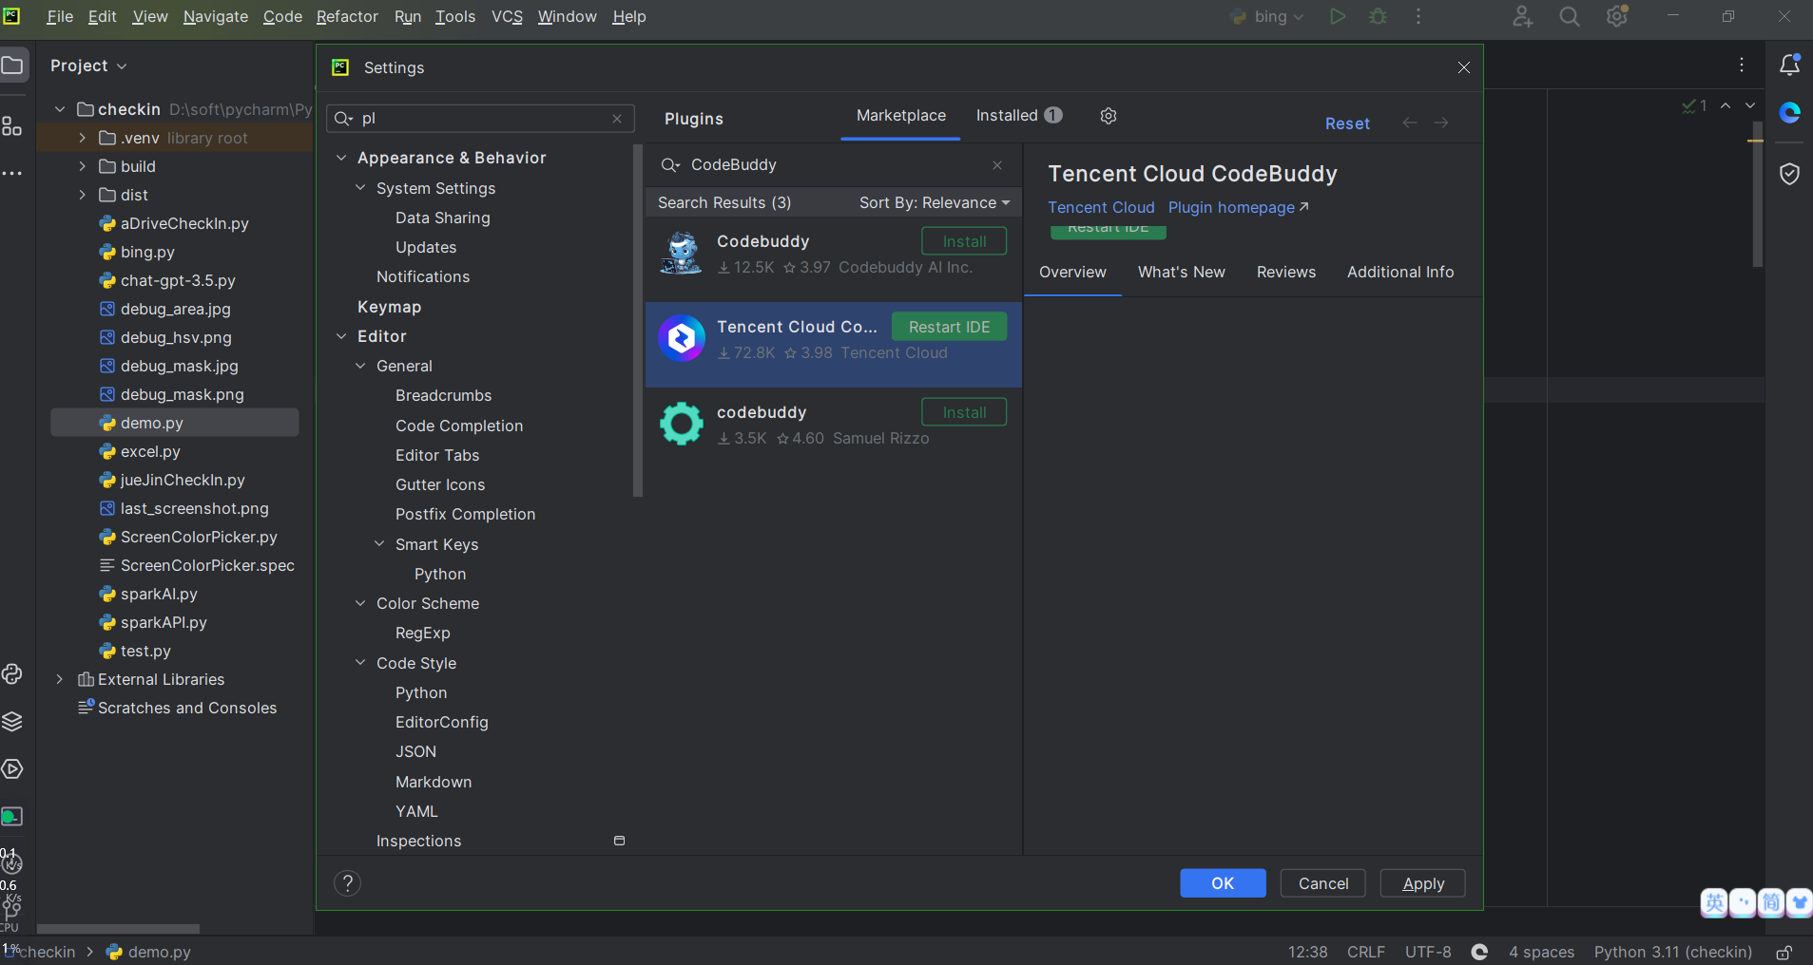Collapse the General settings node
Image resolution: width=1813 pixels, height=965 pixels.
pyautogui.click(x=360, y=366)
